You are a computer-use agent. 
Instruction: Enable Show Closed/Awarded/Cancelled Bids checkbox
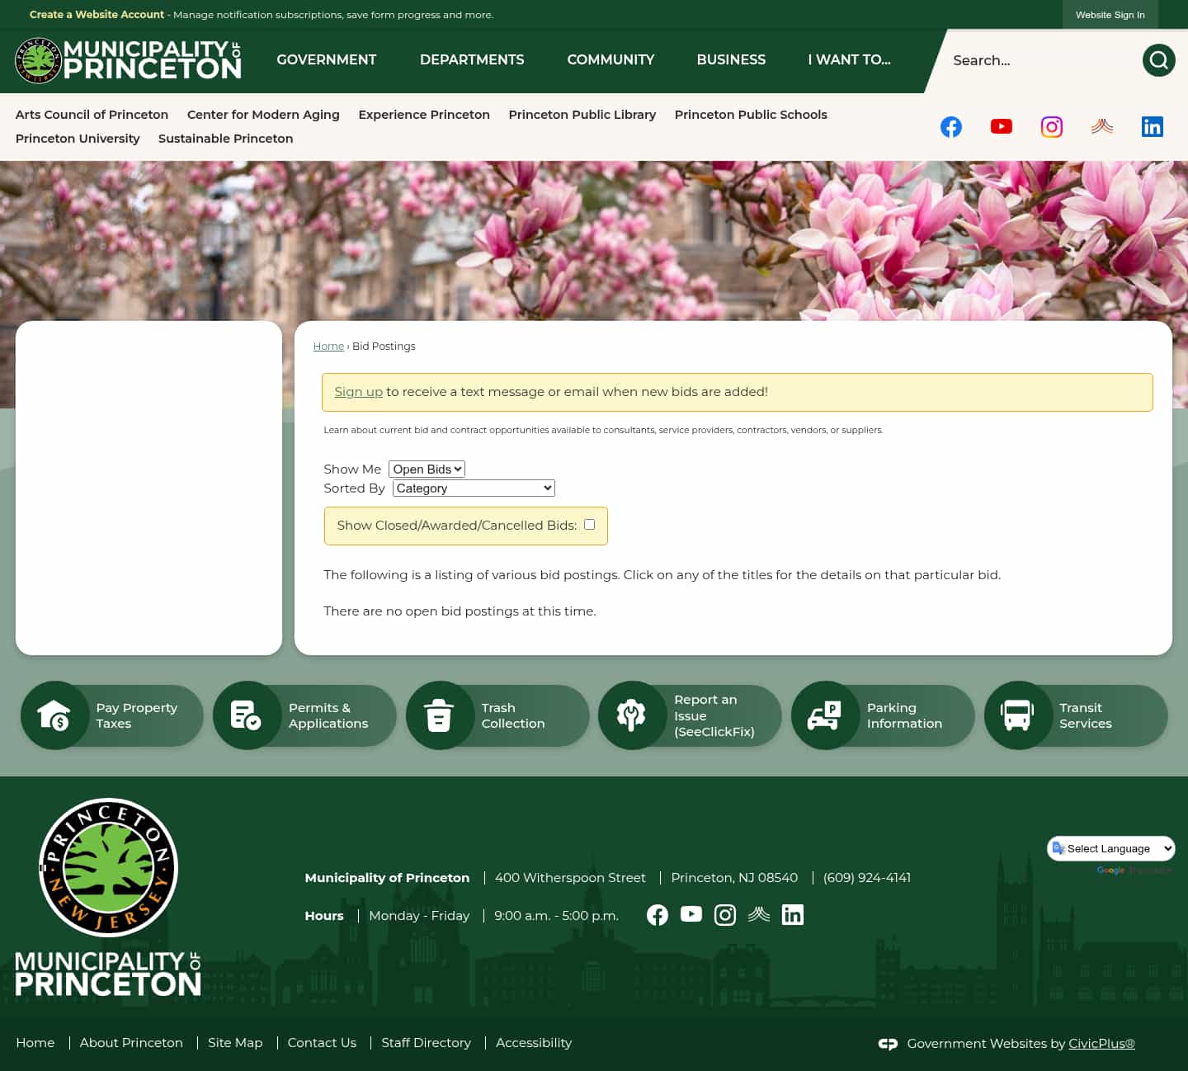[x=589, y=524]
